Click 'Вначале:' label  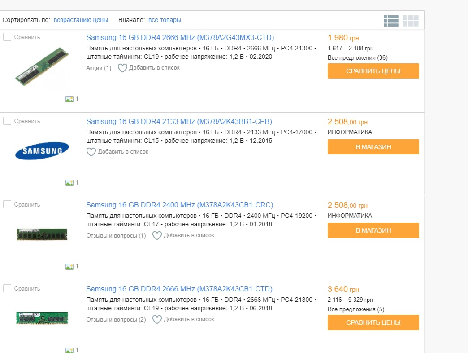point(132,20)
